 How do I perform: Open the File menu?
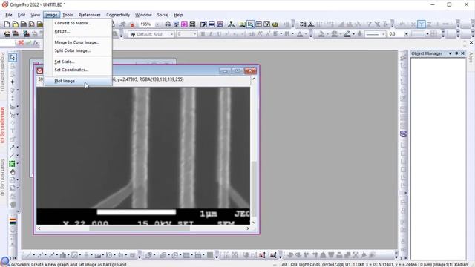(x=9, y=15)
